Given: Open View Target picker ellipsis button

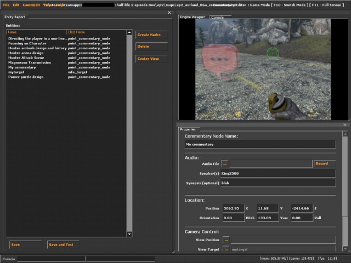Looking at the screenshot, I should click(226, 249).
